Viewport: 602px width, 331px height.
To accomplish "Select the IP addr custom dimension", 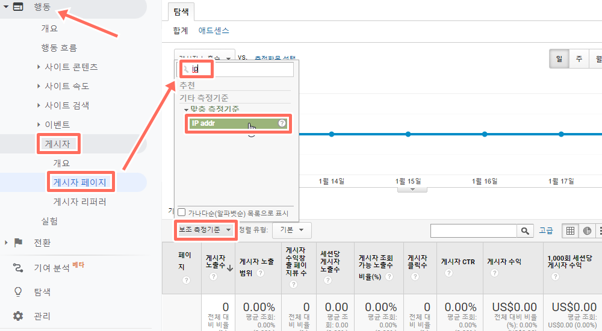I will (x=238, y=123).
